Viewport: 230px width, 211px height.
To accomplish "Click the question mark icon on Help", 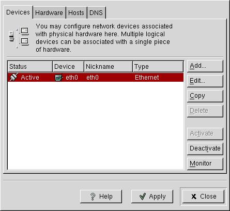I will [x=93, y=197].
